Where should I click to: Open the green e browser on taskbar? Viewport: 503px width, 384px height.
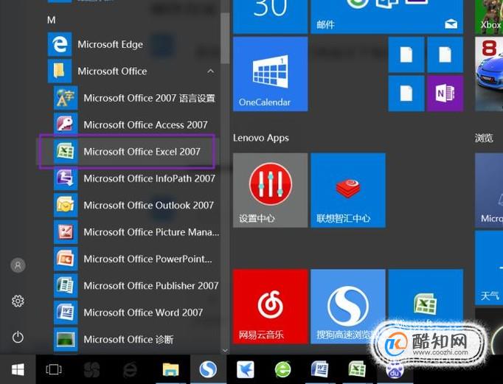[282, 369]
